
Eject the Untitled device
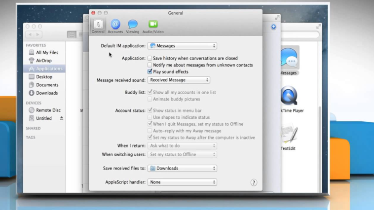pyautogui.click(x=62, y=118)
